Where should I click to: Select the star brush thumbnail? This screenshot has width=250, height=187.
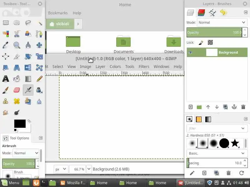235,143
